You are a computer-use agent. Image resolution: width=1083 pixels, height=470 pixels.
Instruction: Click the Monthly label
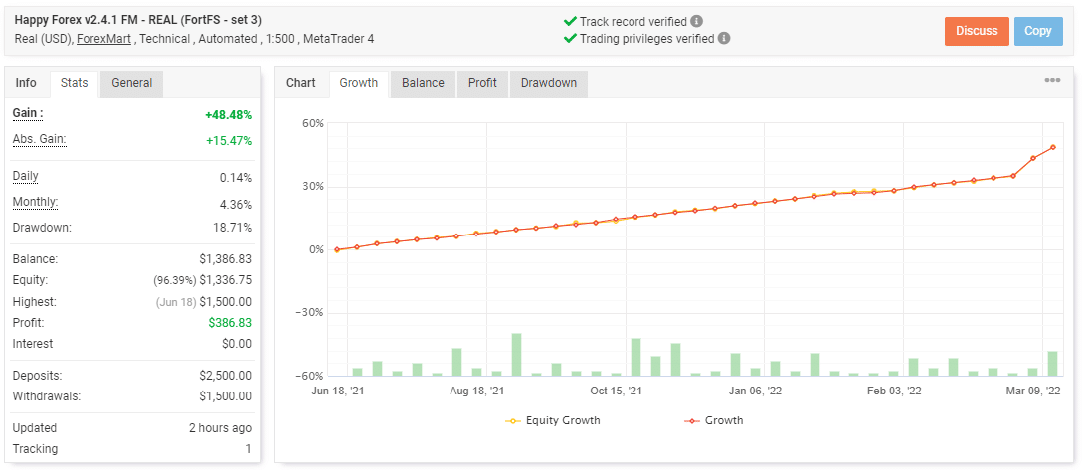35,203
